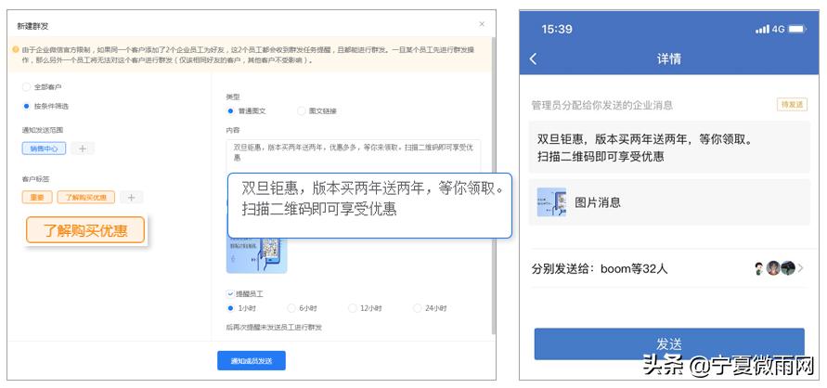Tap the recipient avatars beside boom等32人

774,268
